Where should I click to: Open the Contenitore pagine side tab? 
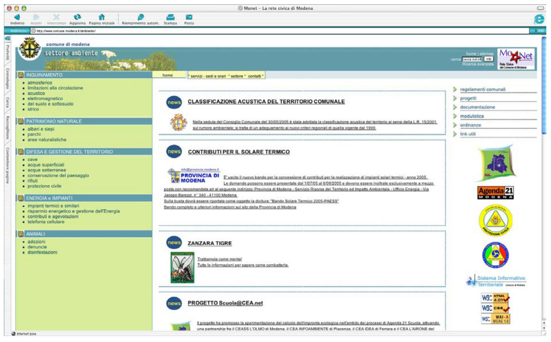point(7,166)
